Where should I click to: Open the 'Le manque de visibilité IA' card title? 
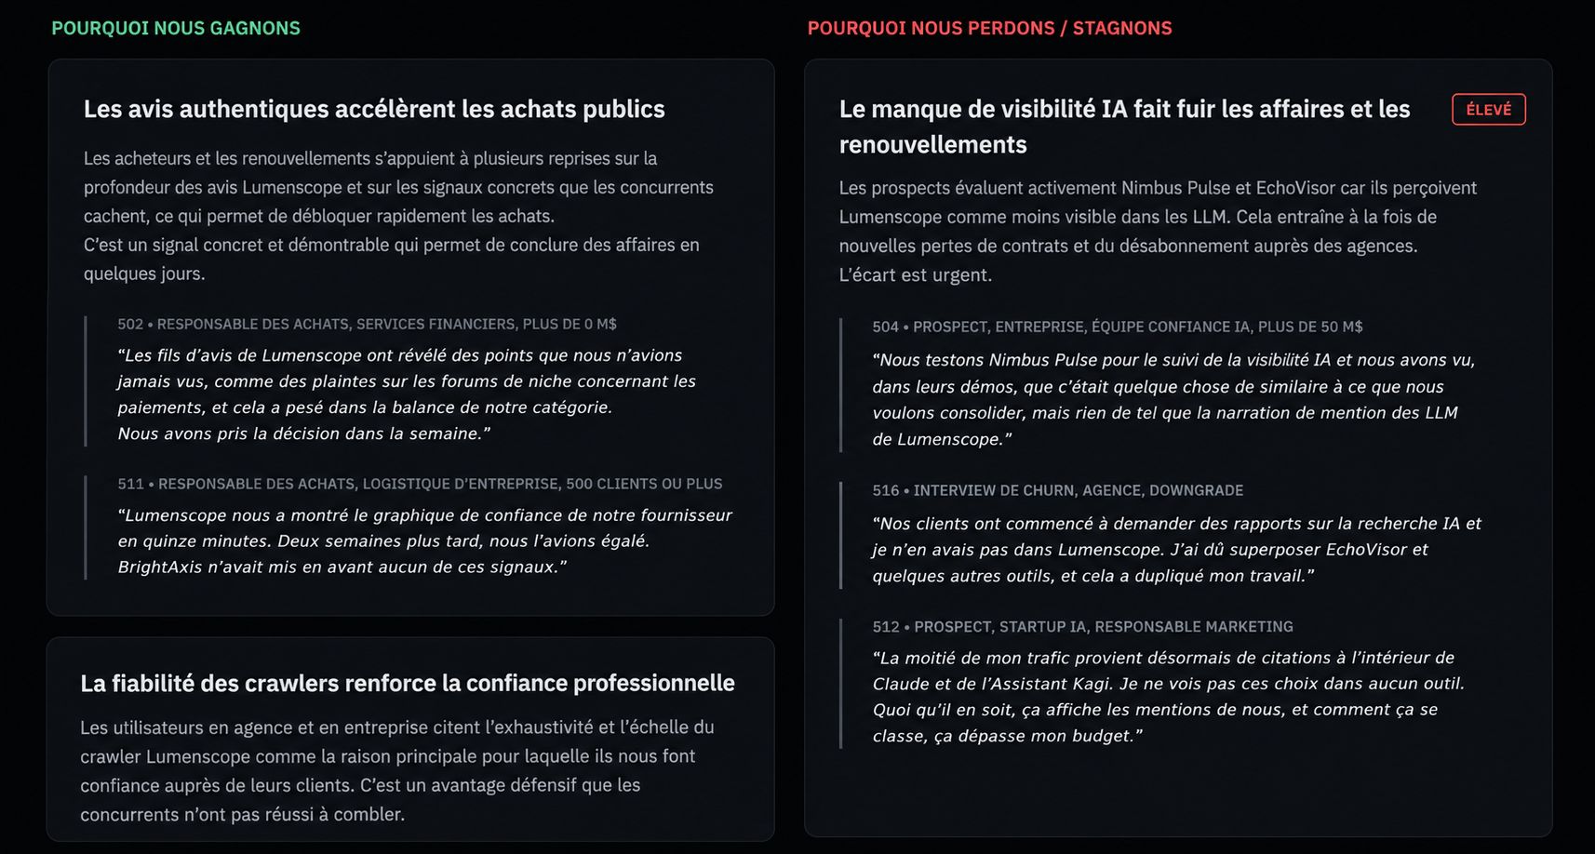coord(1124,127)
